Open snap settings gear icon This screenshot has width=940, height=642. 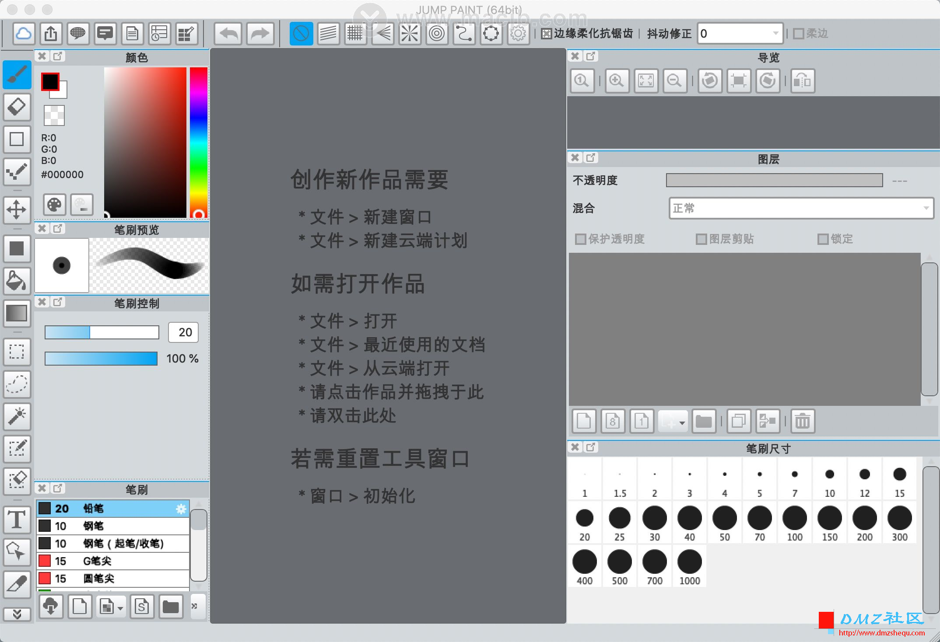(518, 33)
